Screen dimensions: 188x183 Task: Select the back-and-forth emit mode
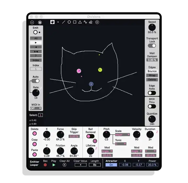pos(36,52)
